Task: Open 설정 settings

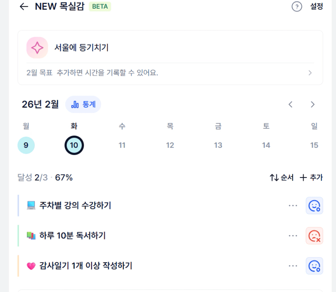Action: click(x=316, y=7)
